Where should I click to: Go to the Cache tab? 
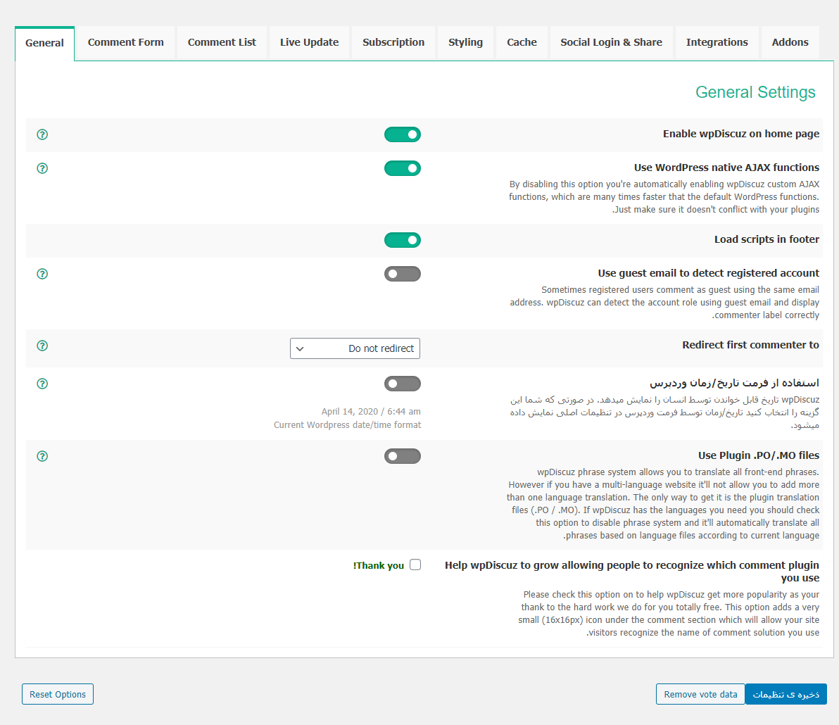point(522,42)
